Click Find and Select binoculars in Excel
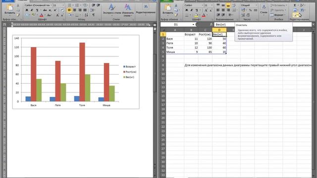The image size is (317, 178). tap(302, 10)
